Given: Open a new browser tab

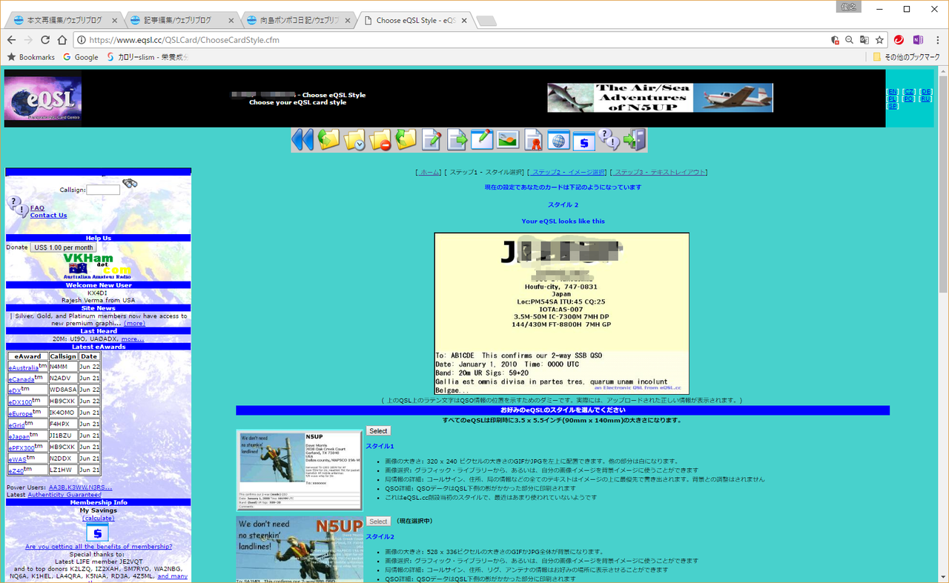Looking at the screenshot, I should click(x=486, y=21).
